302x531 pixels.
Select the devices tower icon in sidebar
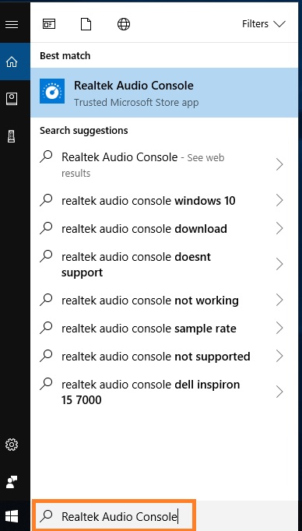point(12,136)
